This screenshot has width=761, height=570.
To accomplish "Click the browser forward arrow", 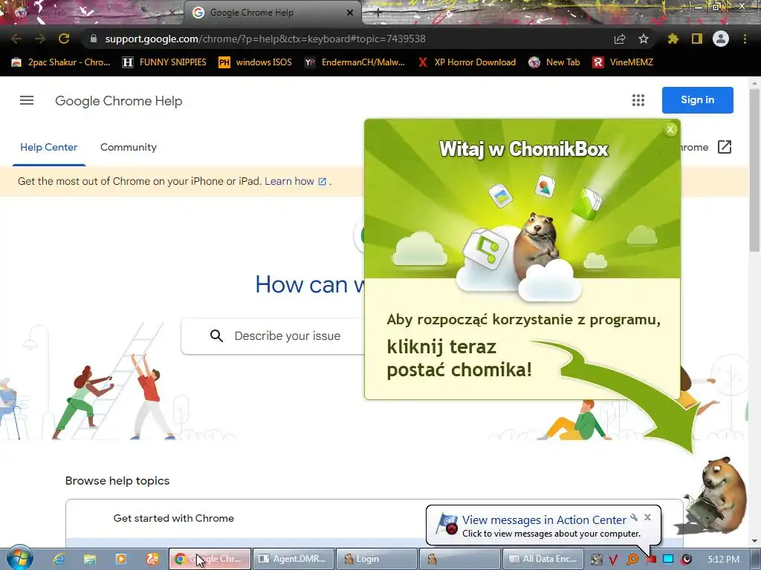I will pos(40,39).
